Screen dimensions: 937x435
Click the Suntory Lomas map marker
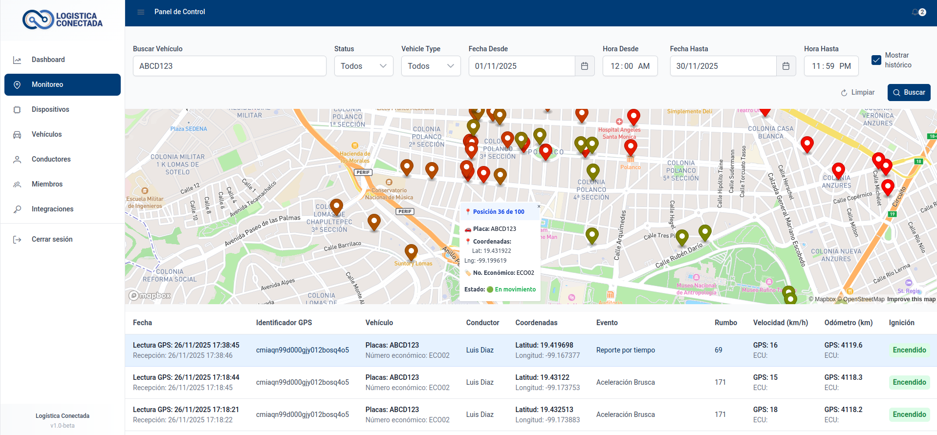411,252
